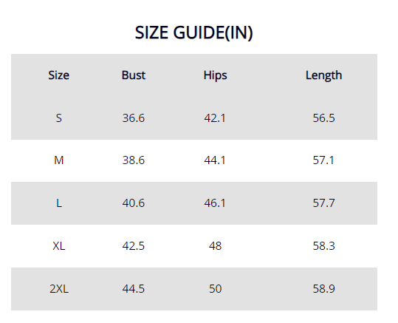The width and height of the screenshot is (398, 323).
Task: Select length value 56.5
Action: tap(323, 118)
